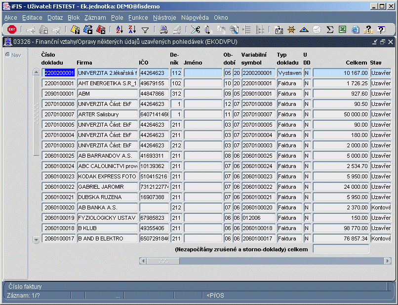This screenshot has width=398, height=305.
Task: Sort ascending with the A-Z icon
Action: [119, 30]
